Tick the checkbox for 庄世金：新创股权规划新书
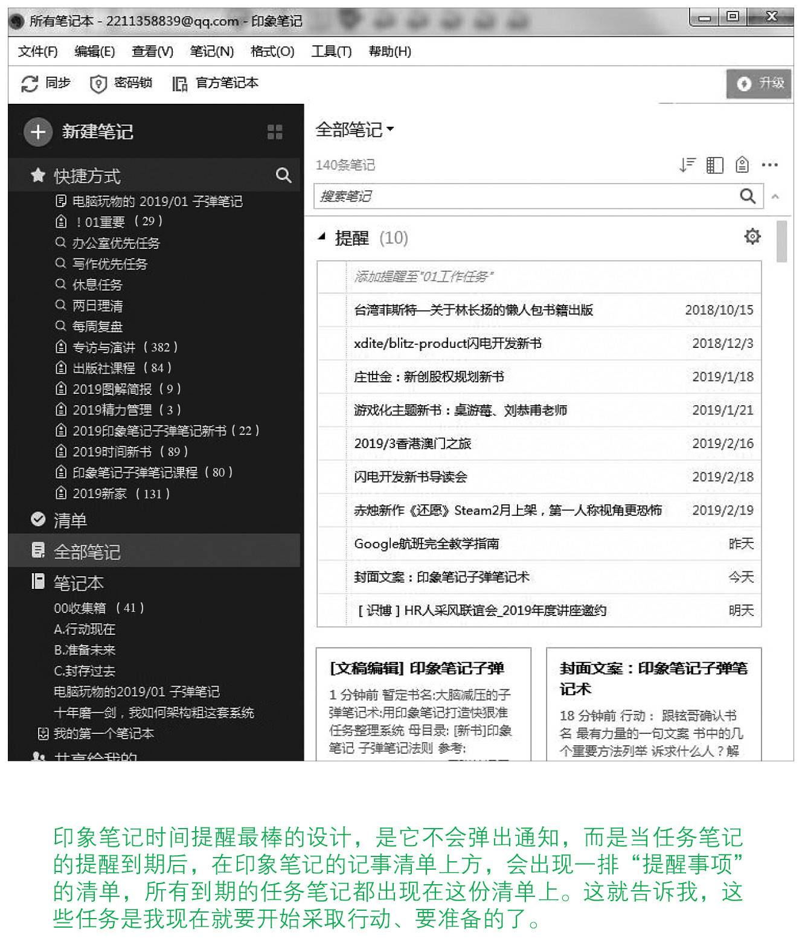Screen dimensions: 805x944 (x=332, y=377)
